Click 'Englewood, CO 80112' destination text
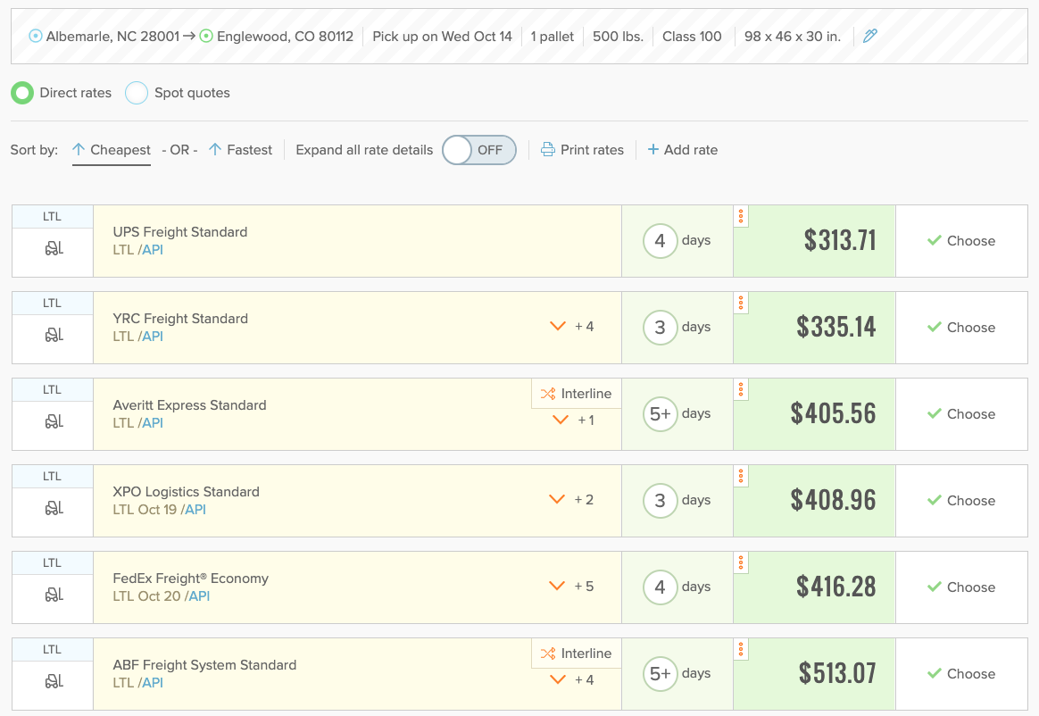The image size is (1039, 716). pyautogui.click(x=285, y=37)
